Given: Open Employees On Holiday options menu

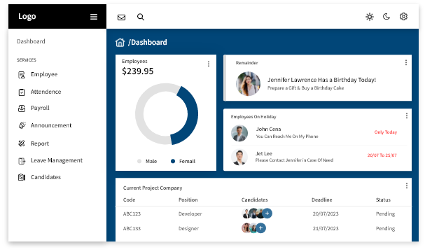Looking at the screenshot, I should pyautogui.click(x=407, y=116).
